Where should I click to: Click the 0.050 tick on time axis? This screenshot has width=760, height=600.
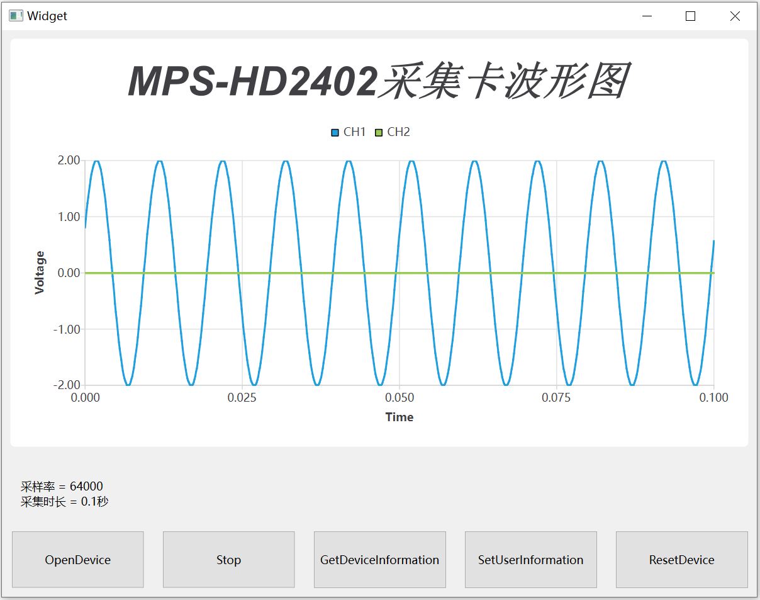pos(399,397)
